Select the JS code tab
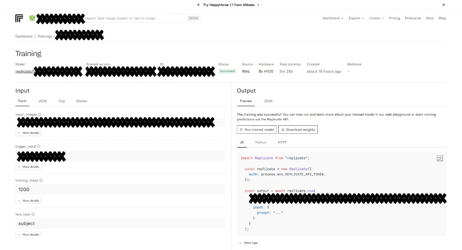Viewport: 462px width, 250px height. 242,142
